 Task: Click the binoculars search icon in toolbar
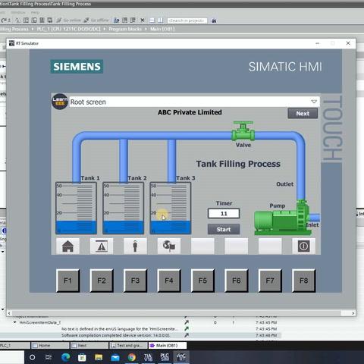pos(214,20)
